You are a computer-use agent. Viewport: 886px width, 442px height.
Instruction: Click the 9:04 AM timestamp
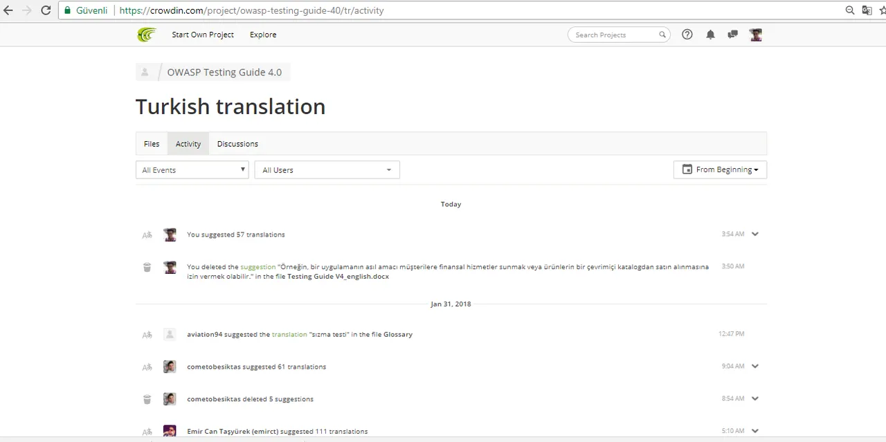pyautogui.click(x=733, y=367)
